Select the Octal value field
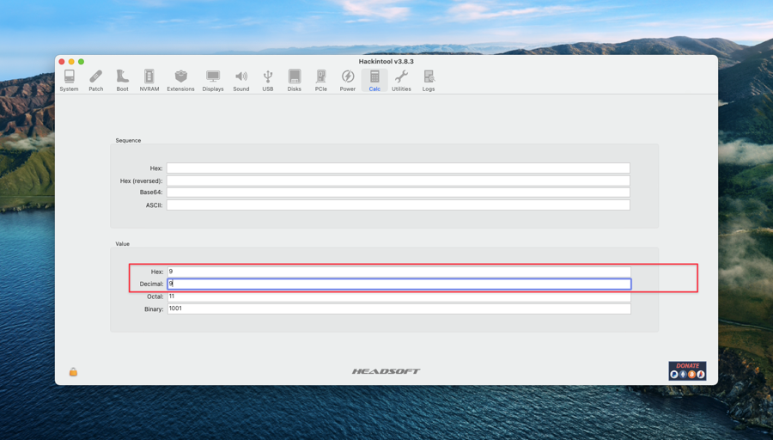This screenshot has width=773, height=440. click(x=399, y=296)
